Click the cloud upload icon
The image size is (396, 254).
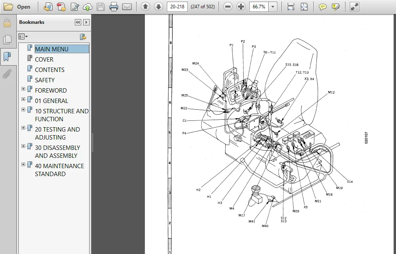88,7
